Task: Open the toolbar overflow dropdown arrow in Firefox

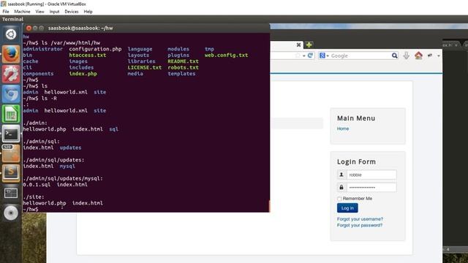Action: pyautogui.click(x=439, y=56)
